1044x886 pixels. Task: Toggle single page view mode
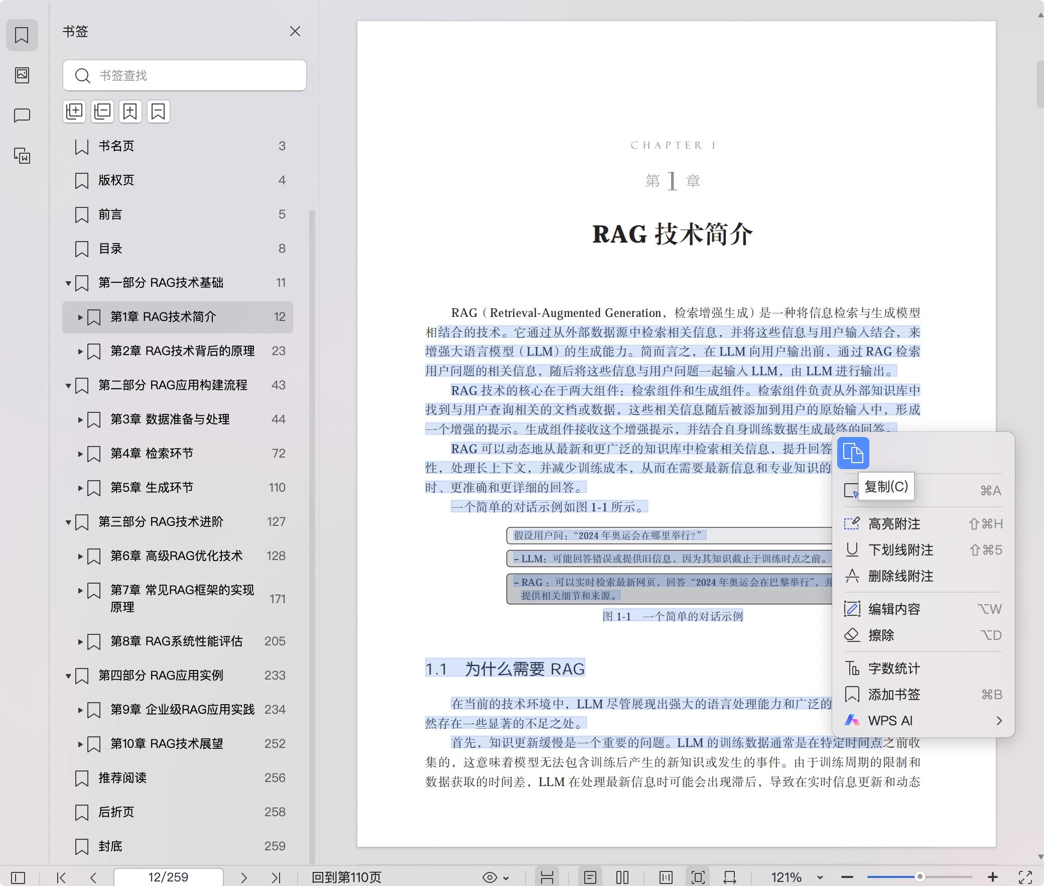coord(590,877)
